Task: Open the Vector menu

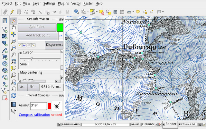Action: (76, 3)
